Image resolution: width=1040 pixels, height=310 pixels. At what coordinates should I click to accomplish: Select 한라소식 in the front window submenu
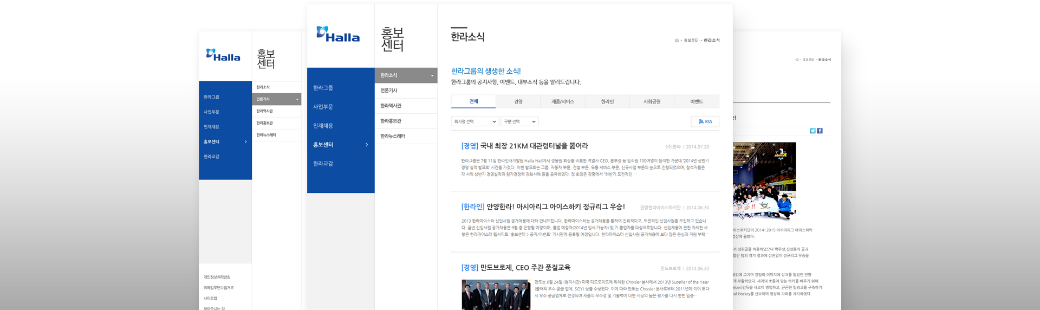pos(406,75)
